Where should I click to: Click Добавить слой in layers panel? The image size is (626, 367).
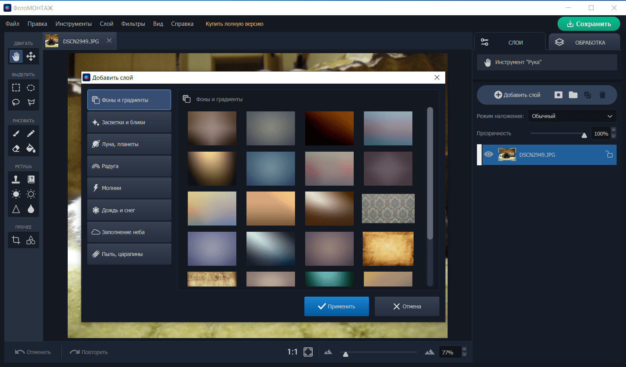pos(517,95)
